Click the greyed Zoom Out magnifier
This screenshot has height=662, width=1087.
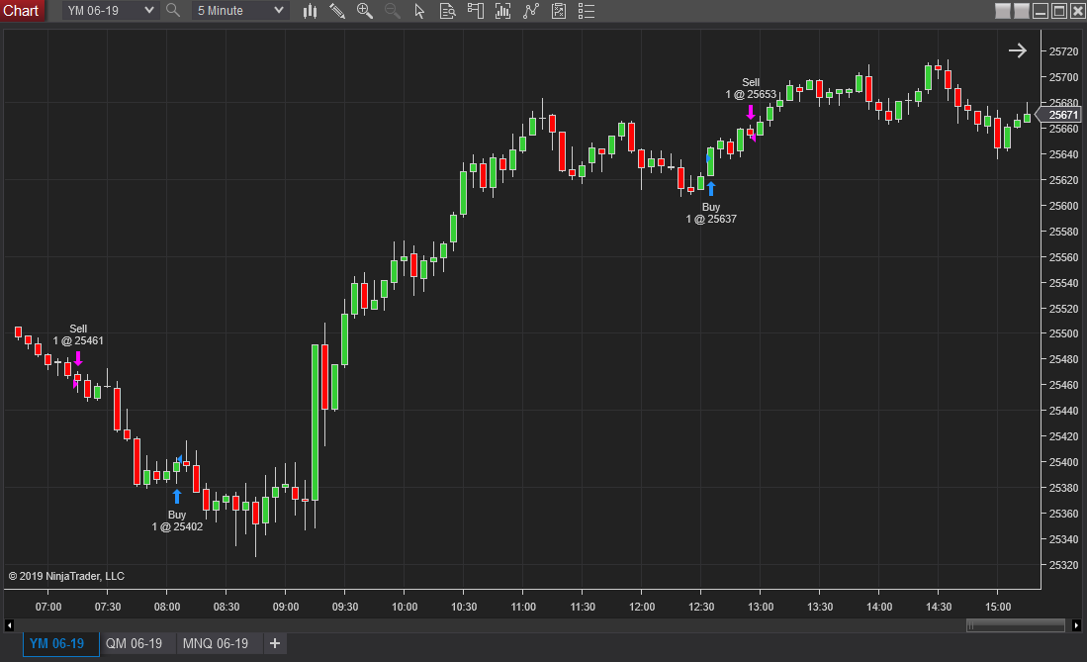pos(393,11)
